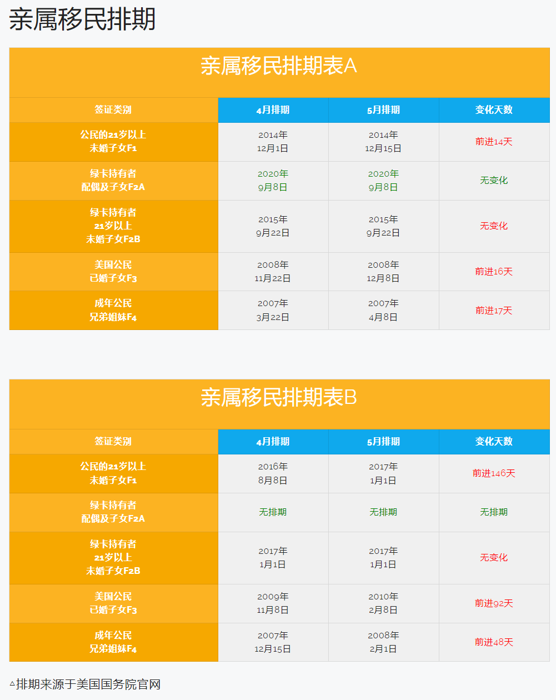The width and height of the screenshot is (556, 700).
Task: Click the 前进16天 change value
Action: pos(494,272)
